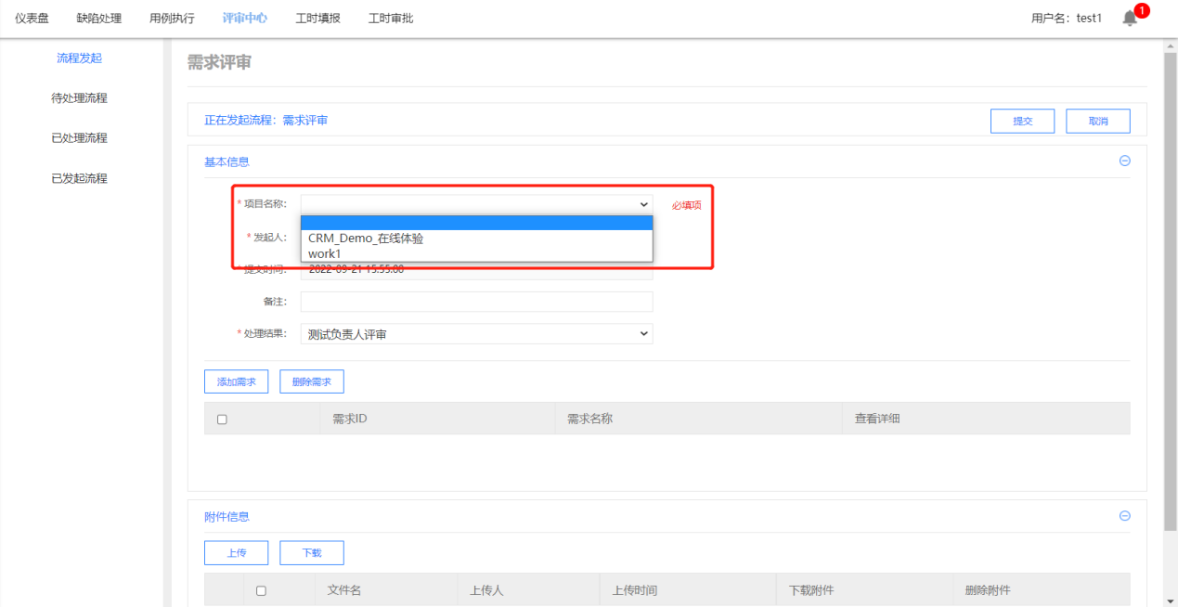Click the notification bell icon

tap(1130, 19)
